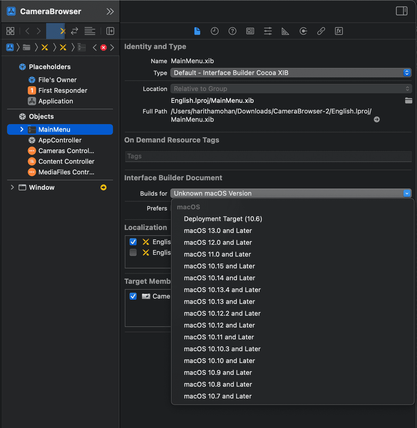Screen dimensions: 417x428
Task: Reveal full path in Finder arrow
Action: click(377, 120)
